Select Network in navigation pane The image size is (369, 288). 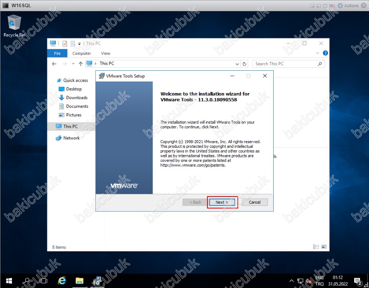pyautogui.click(x=67, y=138)
